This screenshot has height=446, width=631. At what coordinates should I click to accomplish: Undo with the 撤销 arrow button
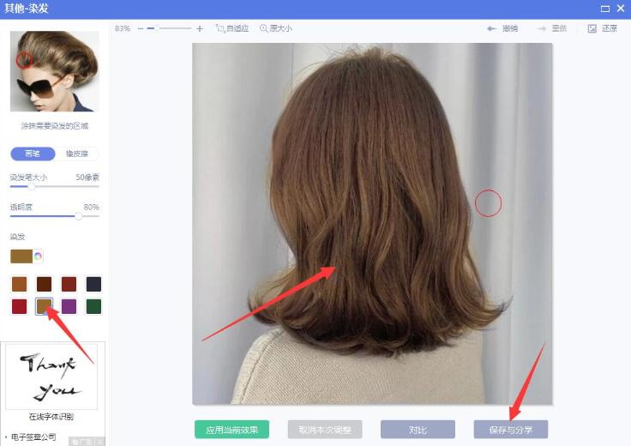click(x=502, y=28)
